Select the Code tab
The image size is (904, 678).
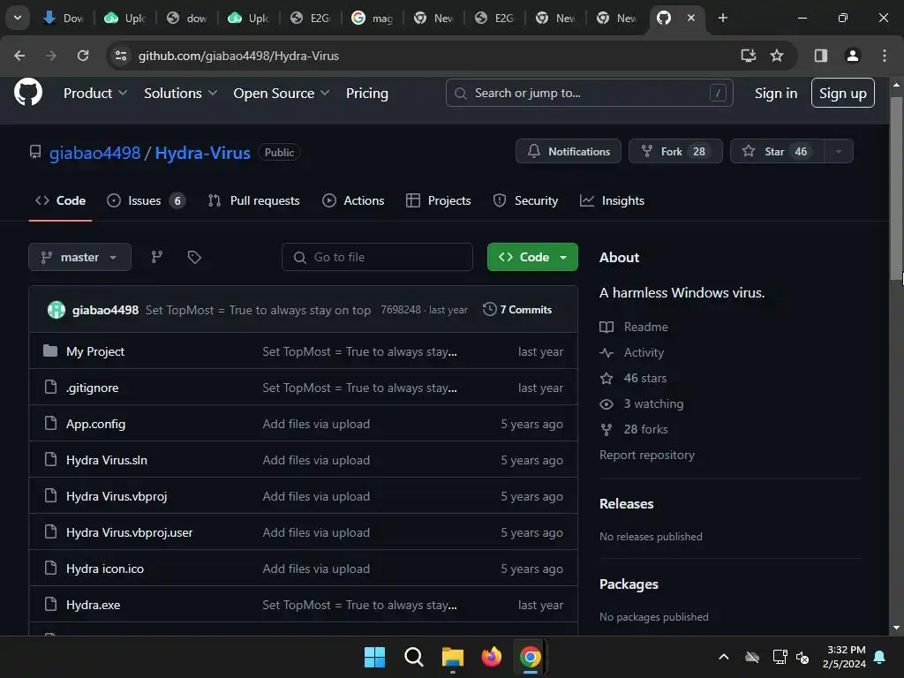pos(61,200)
